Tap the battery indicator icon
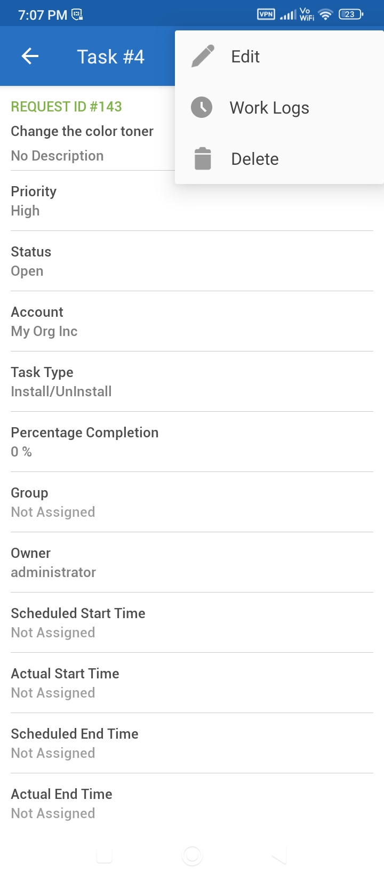 pos(350,14)
